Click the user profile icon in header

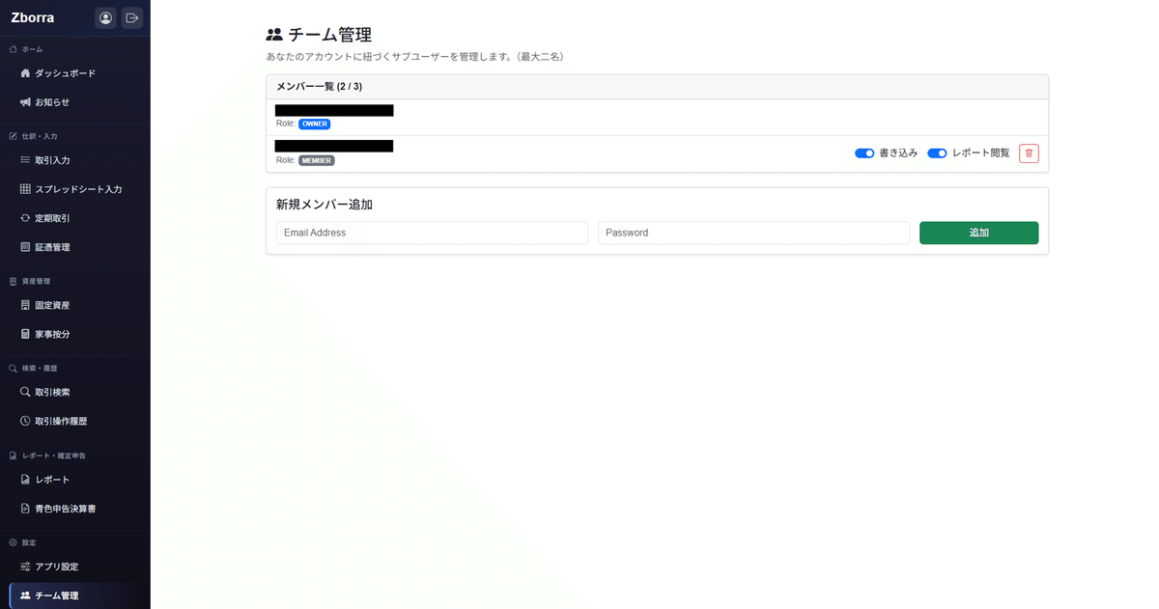(x=104, y=17)
